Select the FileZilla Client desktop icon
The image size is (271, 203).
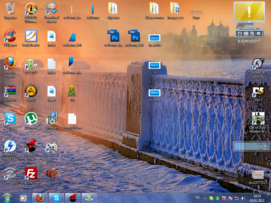pyautogui.click(x=31, y=174)
